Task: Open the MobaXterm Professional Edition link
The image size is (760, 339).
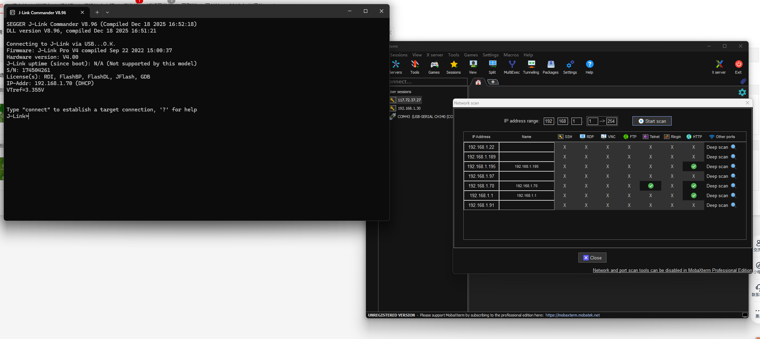Action: tap(672, 271)
